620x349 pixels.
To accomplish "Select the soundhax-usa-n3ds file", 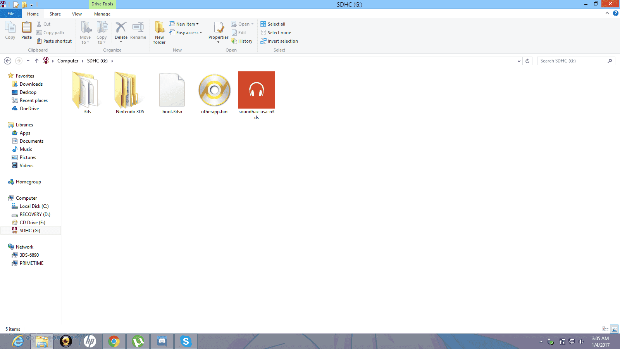I will tap(257, 96).
